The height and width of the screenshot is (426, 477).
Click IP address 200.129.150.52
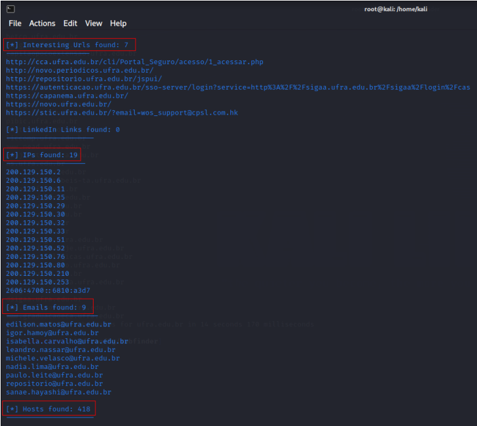click(x=35, y=248)
